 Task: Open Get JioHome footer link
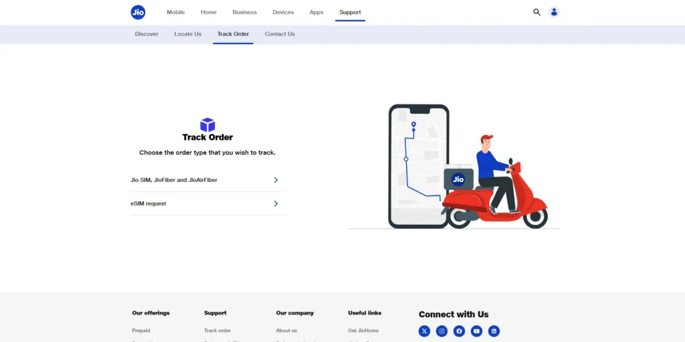[363, 331]
